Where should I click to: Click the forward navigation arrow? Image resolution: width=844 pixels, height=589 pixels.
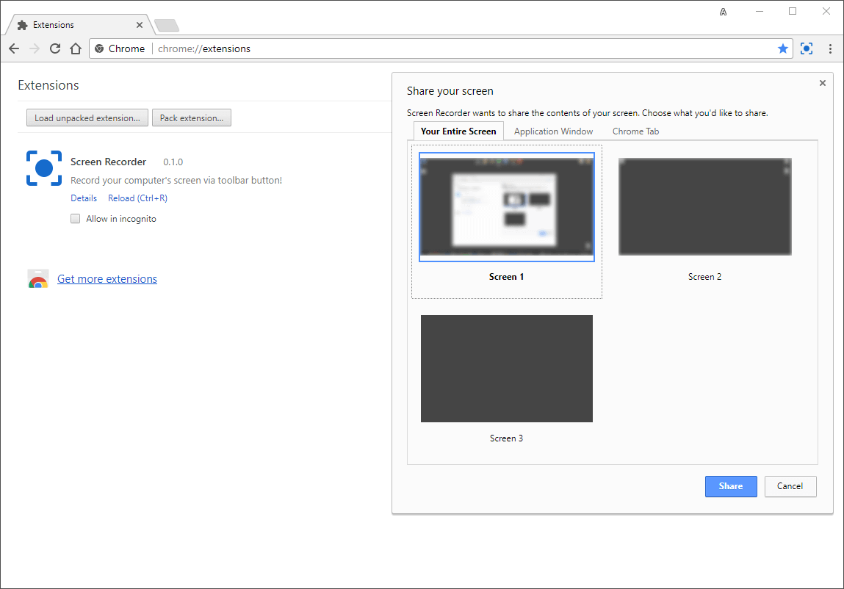35,48
